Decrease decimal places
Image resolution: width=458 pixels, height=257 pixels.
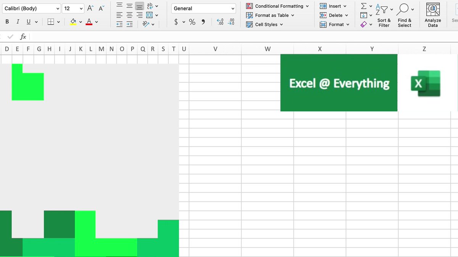point(231,22)
